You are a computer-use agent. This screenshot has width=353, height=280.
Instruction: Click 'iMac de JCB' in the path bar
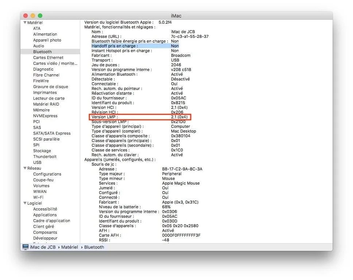43,247
